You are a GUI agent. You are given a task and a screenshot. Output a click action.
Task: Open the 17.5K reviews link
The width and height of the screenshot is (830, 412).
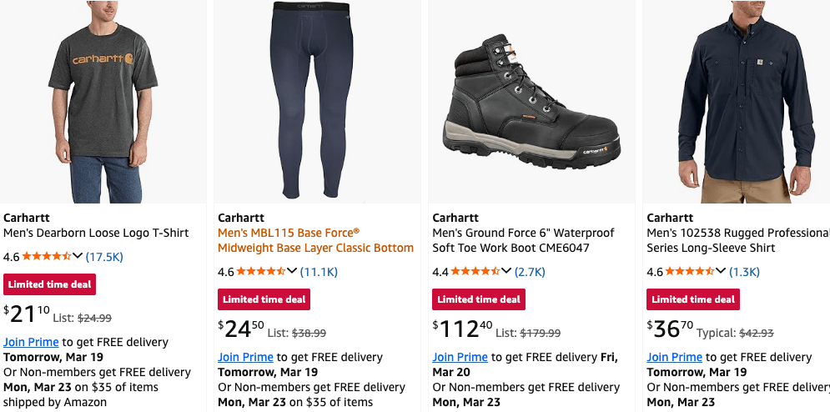[104, 257]
